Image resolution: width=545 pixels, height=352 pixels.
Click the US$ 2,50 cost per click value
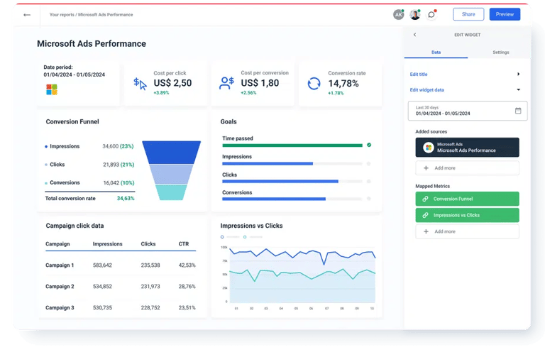[x=172, y=83]
